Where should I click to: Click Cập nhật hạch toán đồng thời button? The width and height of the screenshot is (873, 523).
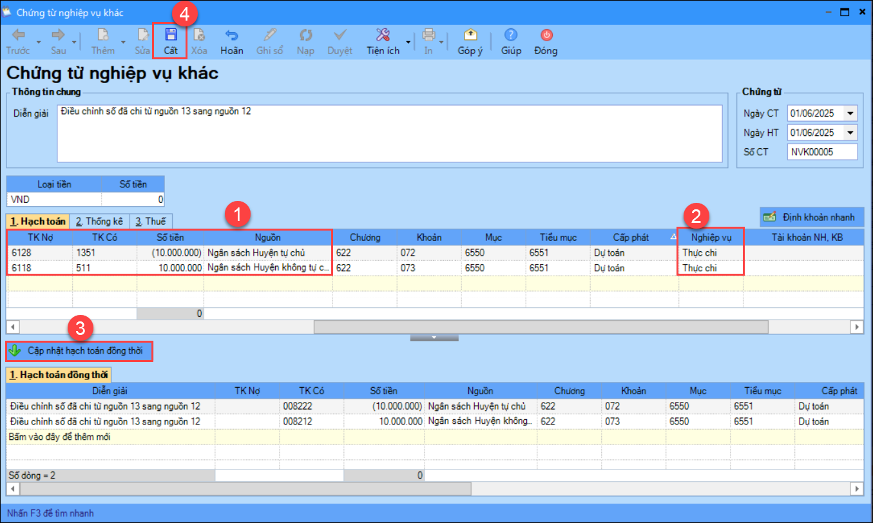pos(80,351)
